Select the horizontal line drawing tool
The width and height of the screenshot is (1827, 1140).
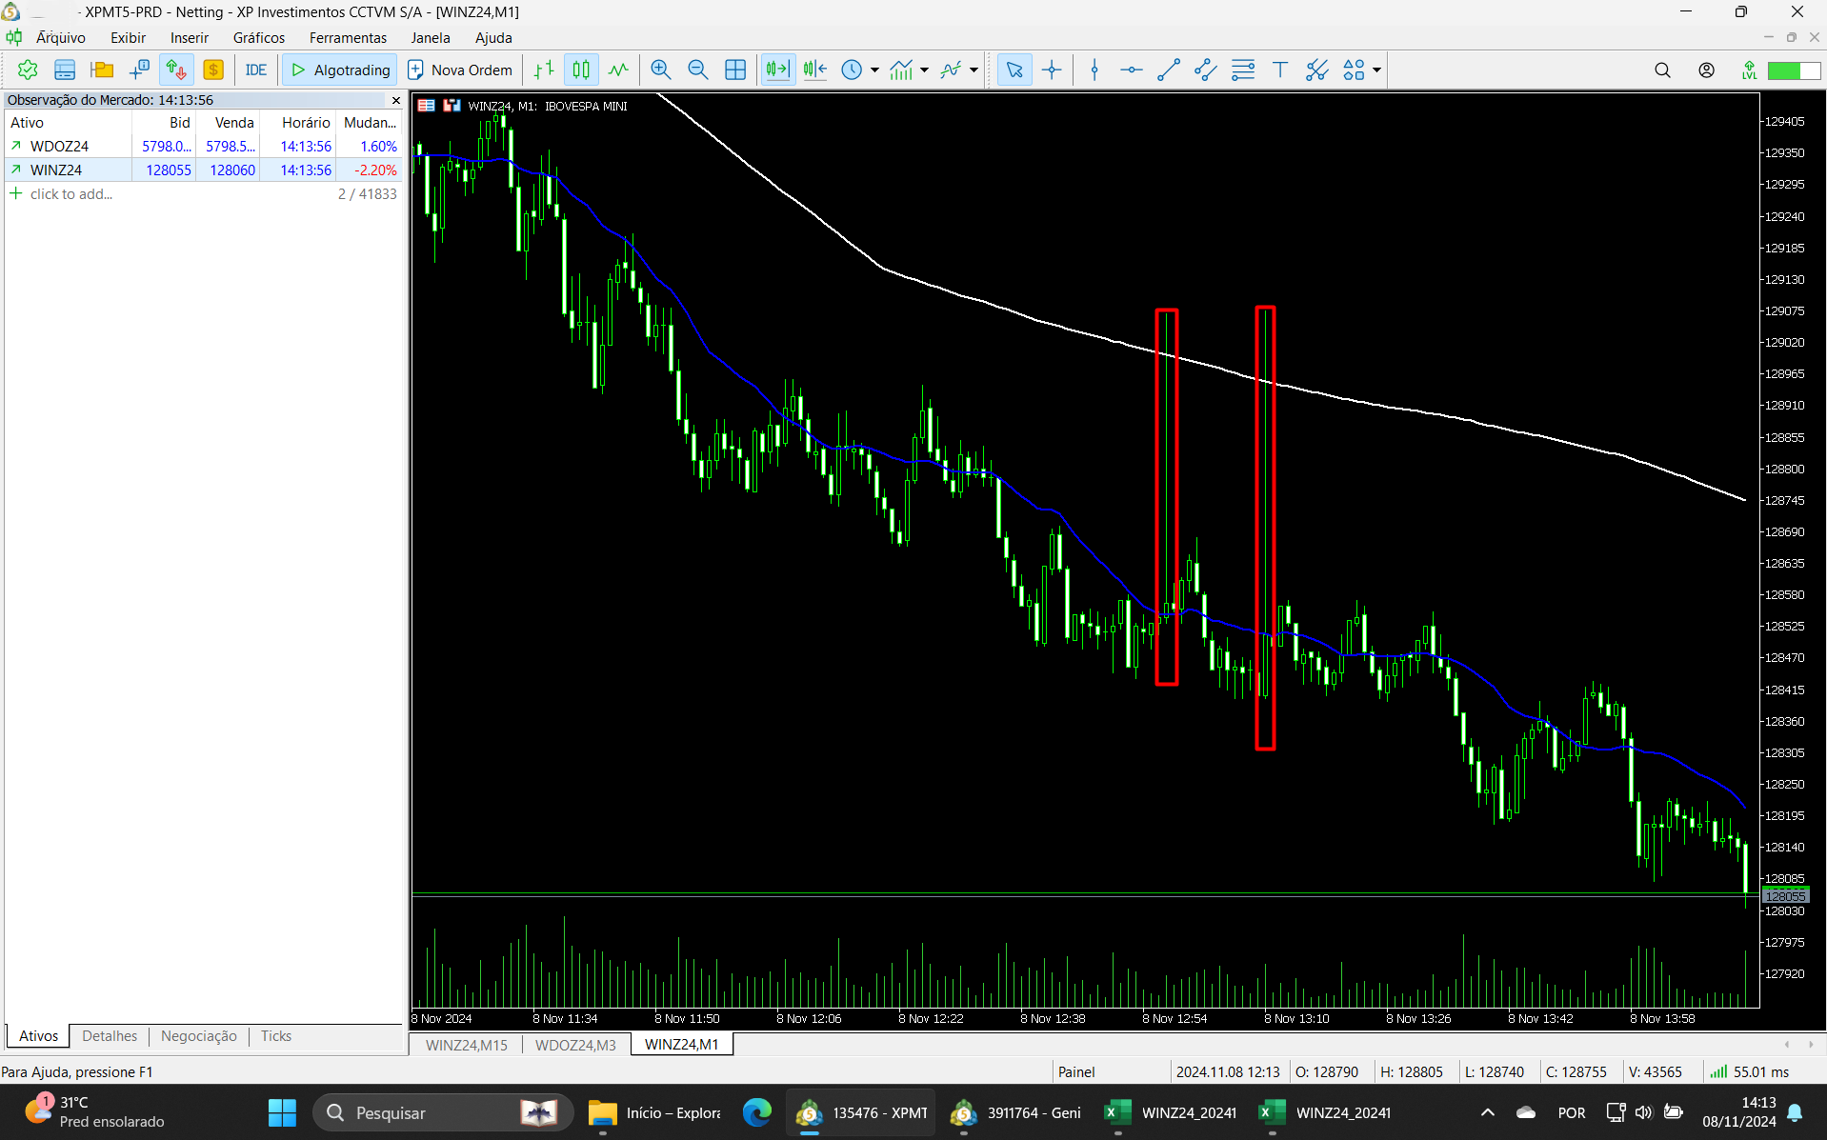(1131, 70)
